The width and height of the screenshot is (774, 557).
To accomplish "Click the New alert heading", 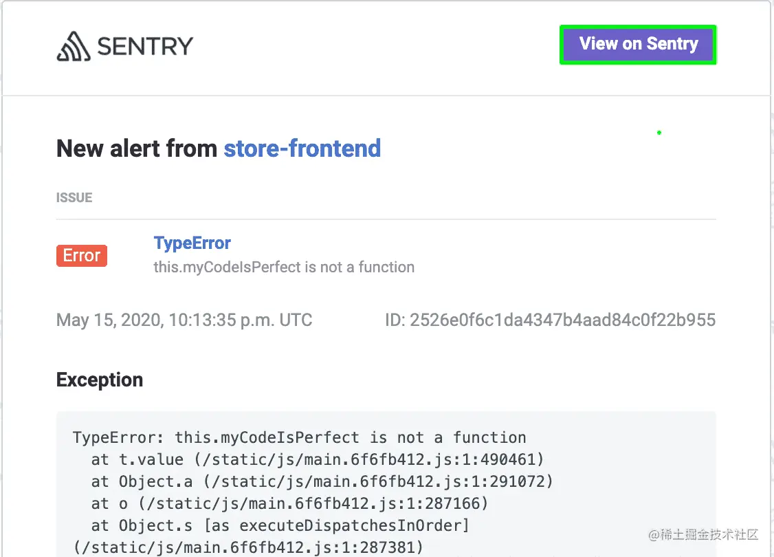I will tap(135, 148).
